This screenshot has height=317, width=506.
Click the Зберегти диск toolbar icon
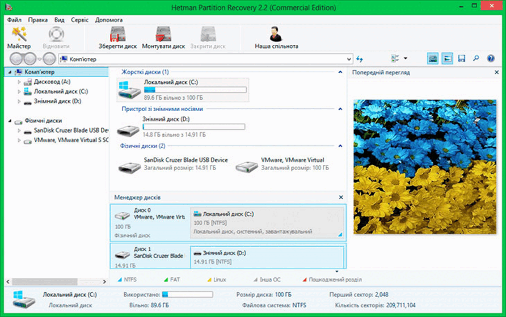pos(117,38)
